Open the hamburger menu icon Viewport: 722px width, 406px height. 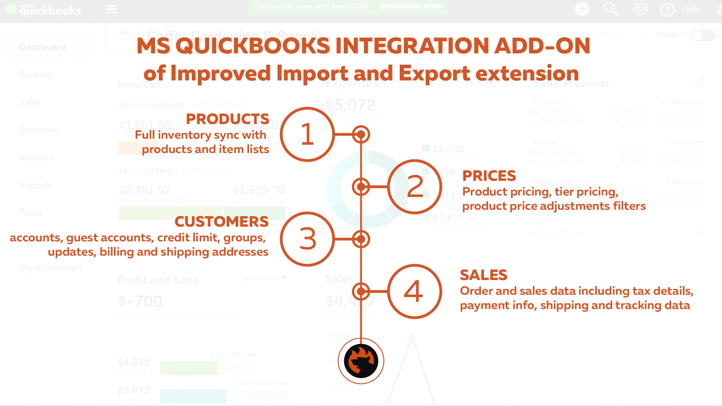tap(111, 8)
